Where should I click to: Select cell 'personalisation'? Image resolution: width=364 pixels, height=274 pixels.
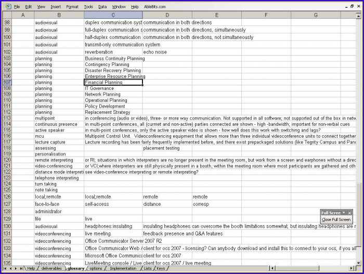[x=59, y=154]
